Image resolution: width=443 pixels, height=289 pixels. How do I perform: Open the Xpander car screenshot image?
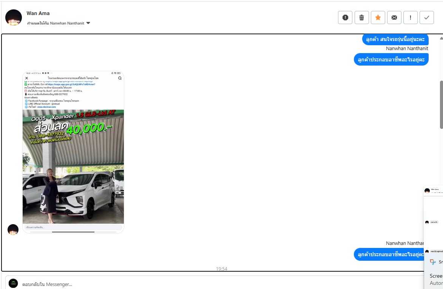[73, 152]
